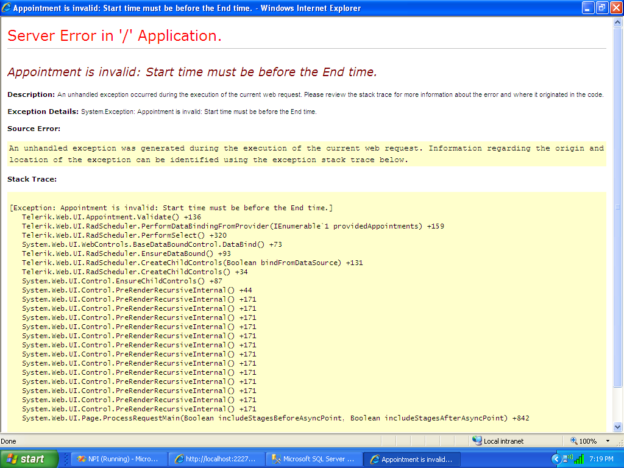Click the BaseDataBoundControl.DataBind() +73 line
Viewport: 624px width, 468px height.
point(152,244)
